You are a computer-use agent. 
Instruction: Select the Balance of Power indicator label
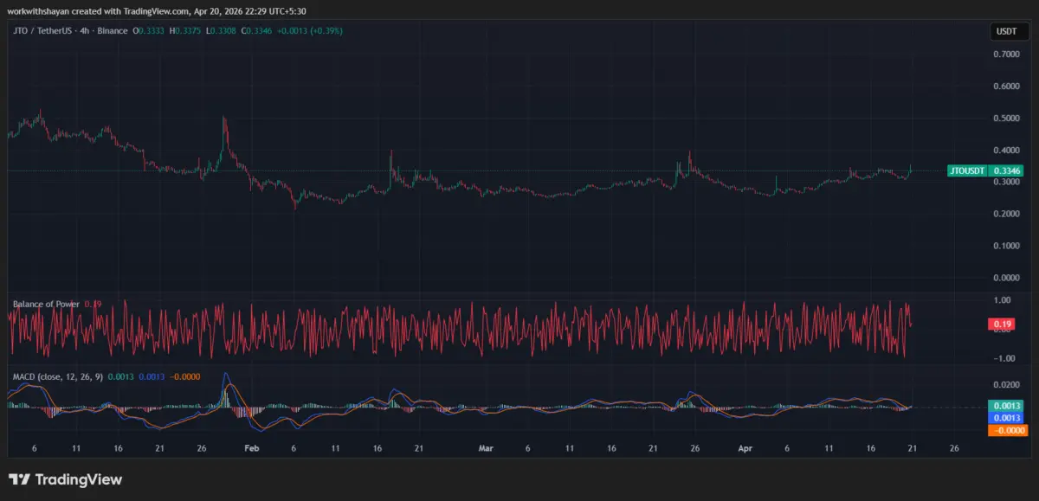point(46,304)
